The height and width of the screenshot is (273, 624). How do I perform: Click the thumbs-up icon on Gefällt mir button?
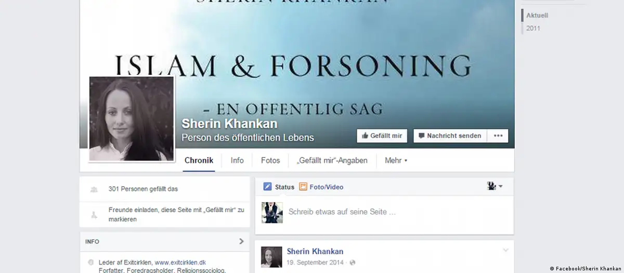(x=365, y=136)
